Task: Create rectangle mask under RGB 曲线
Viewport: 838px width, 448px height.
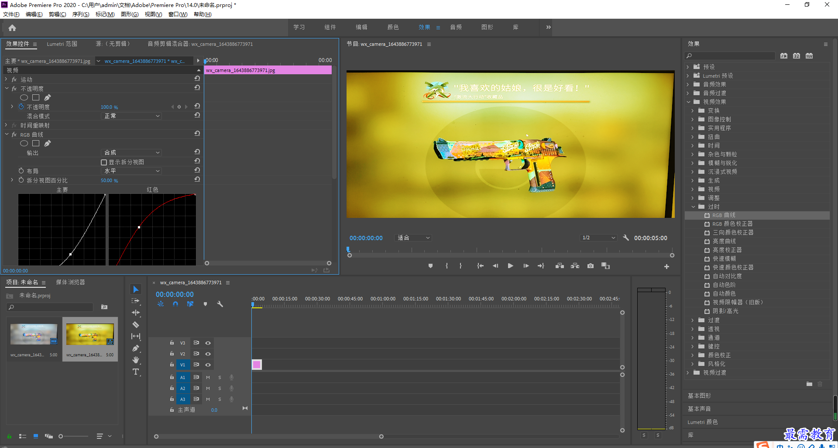Action: [36, 143]
